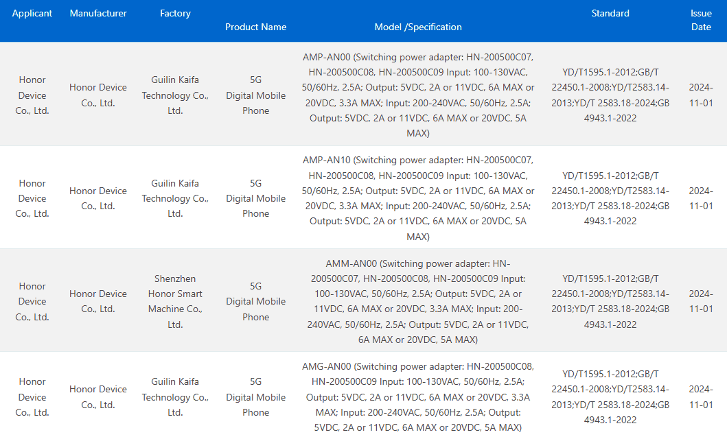Click Honor Device Co., Ltd. in first row
The width and height of the screenshot is (727, 439).
[32, 95]
